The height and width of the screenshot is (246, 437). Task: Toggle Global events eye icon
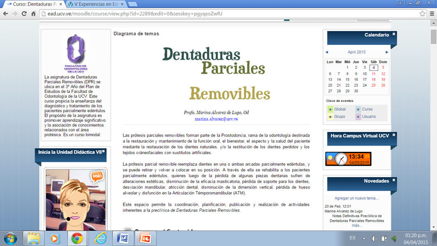pyautogui.click(x=330, y=109)
